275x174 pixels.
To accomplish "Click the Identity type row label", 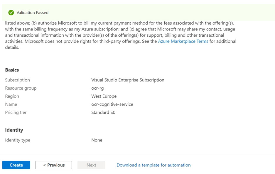I will (17, 140).
